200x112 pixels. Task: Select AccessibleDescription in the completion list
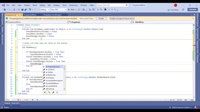pos(53,81)
